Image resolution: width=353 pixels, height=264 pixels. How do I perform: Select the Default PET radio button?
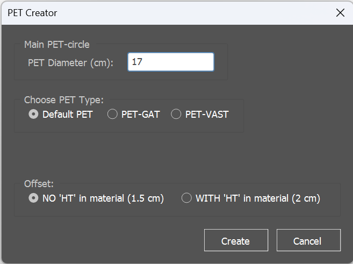tap(33, 114)
